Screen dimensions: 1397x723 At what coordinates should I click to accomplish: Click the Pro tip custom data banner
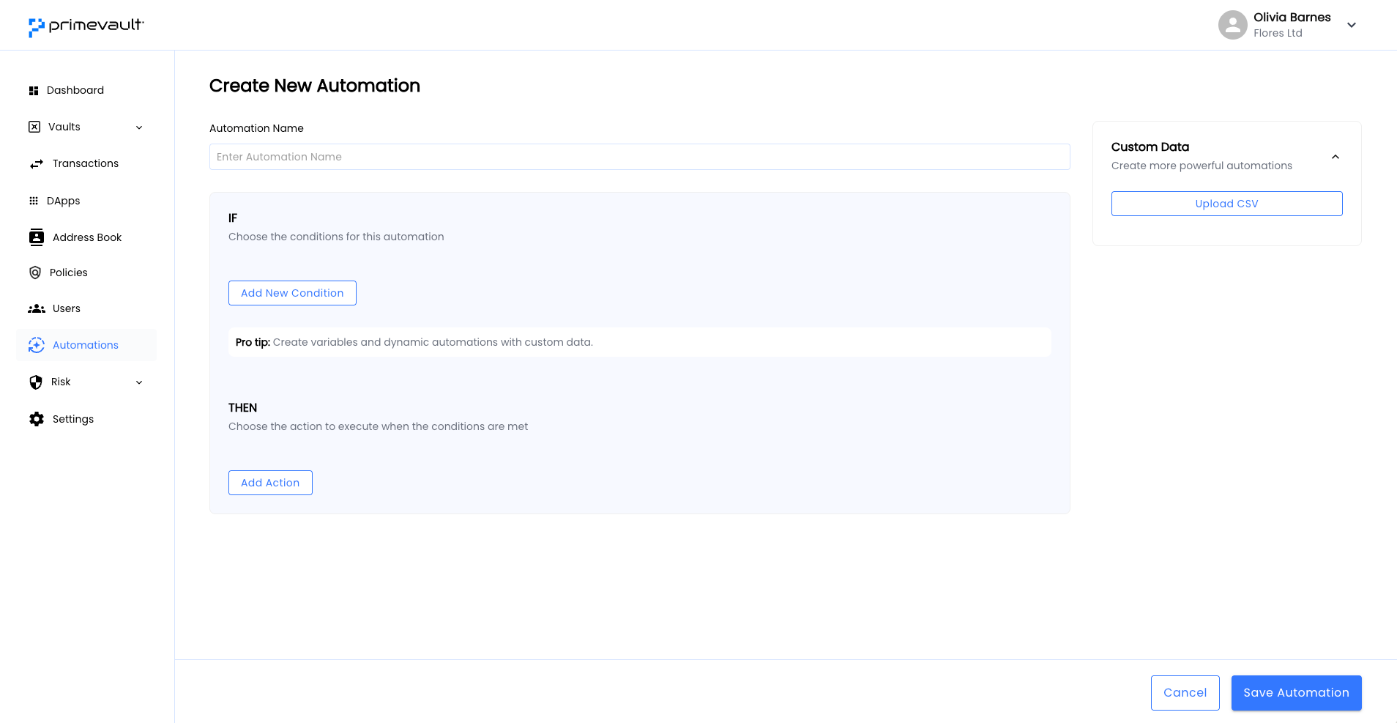click(x=640, y=342)
